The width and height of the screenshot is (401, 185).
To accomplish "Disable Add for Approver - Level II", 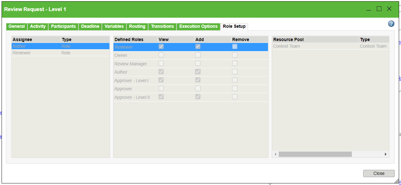I will [198, 97].
